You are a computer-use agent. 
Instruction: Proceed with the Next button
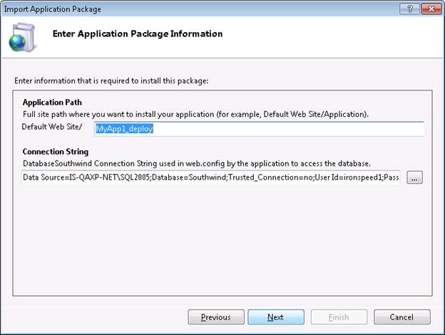point(276,317)
